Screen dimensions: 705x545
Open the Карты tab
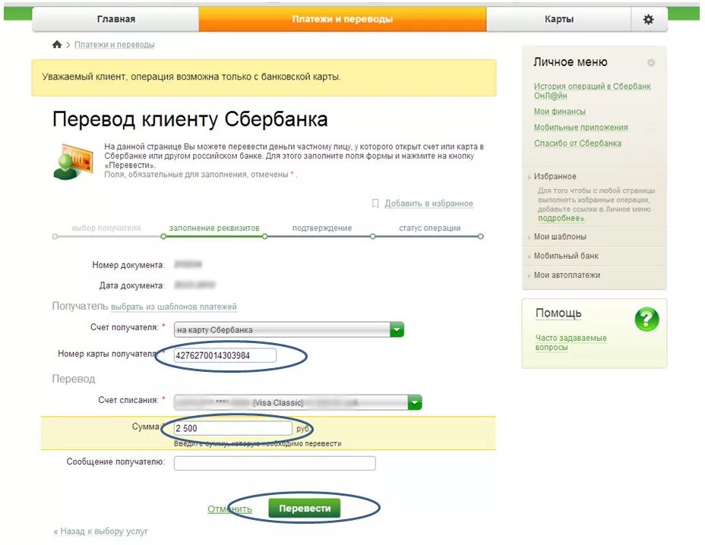click(559, 19)
